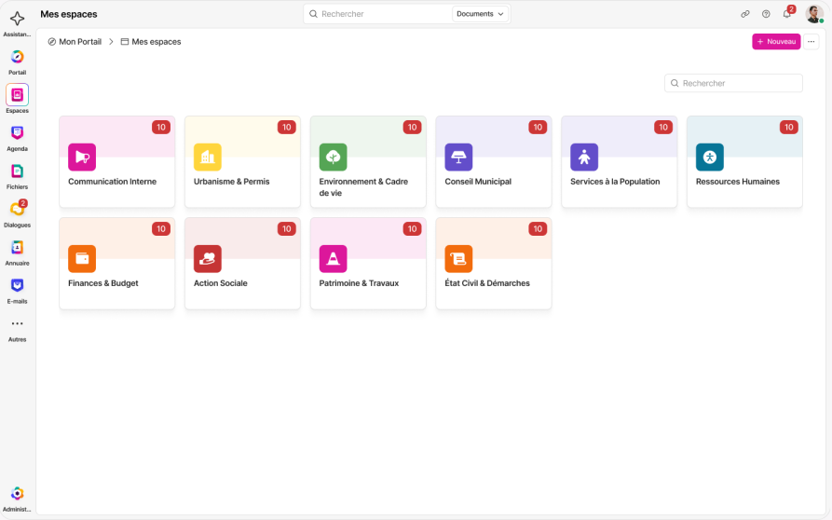Click the pink Nouveau button
The height and width of the screenshot is (520, 832).
776,41
